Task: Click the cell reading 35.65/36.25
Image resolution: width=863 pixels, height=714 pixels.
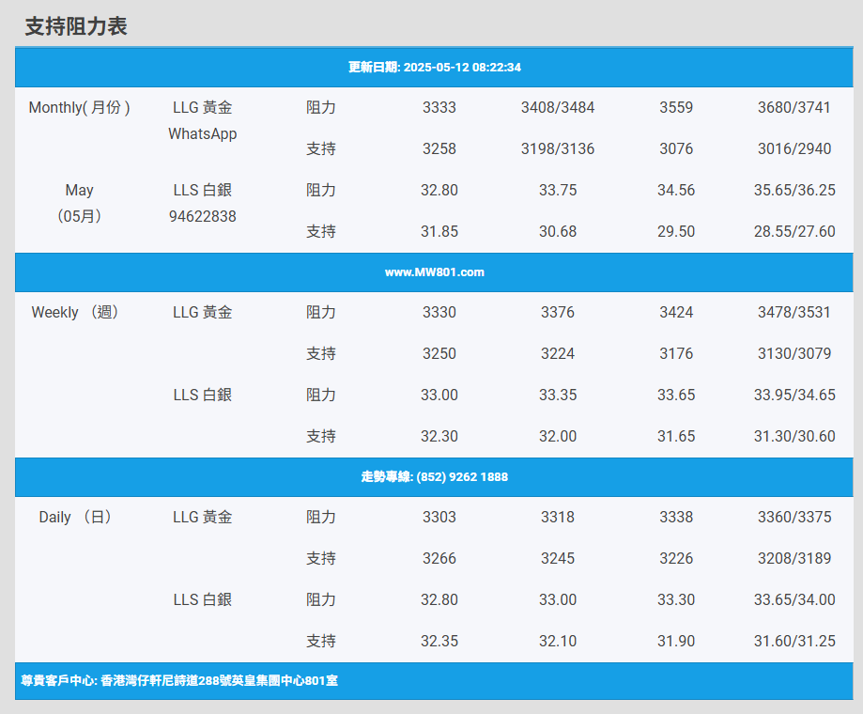Action: [794, 190]
